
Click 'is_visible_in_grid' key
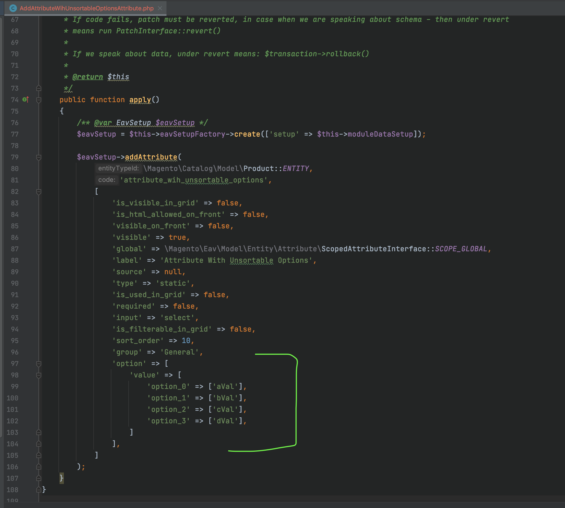155,203
